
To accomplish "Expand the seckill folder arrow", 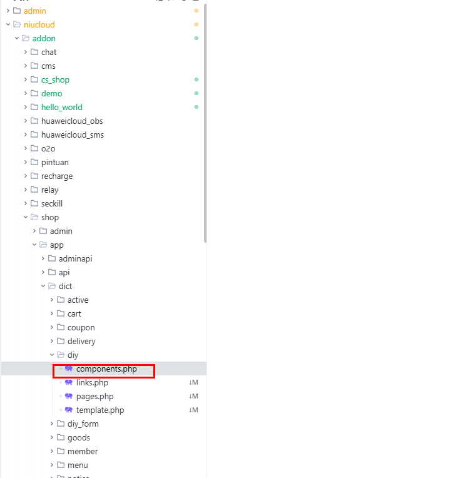I will [x=26, y=204].
